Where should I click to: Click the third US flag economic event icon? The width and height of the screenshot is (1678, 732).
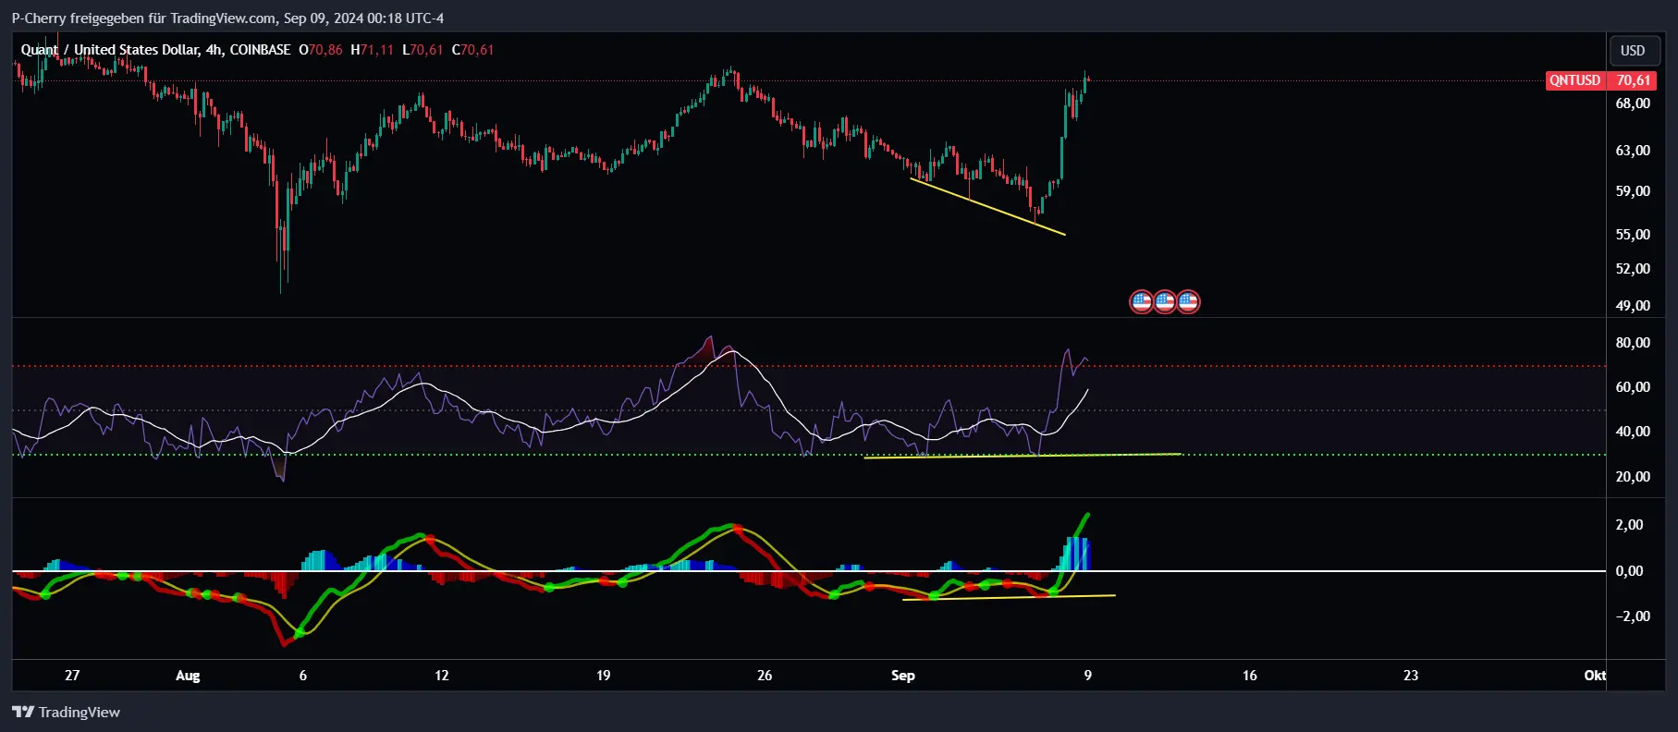[1188, 301]
